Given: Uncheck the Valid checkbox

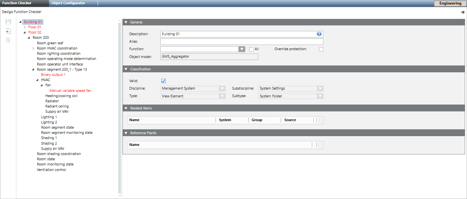Looking at the screenshot, I should pyautogui.click(x=164, y=81).
